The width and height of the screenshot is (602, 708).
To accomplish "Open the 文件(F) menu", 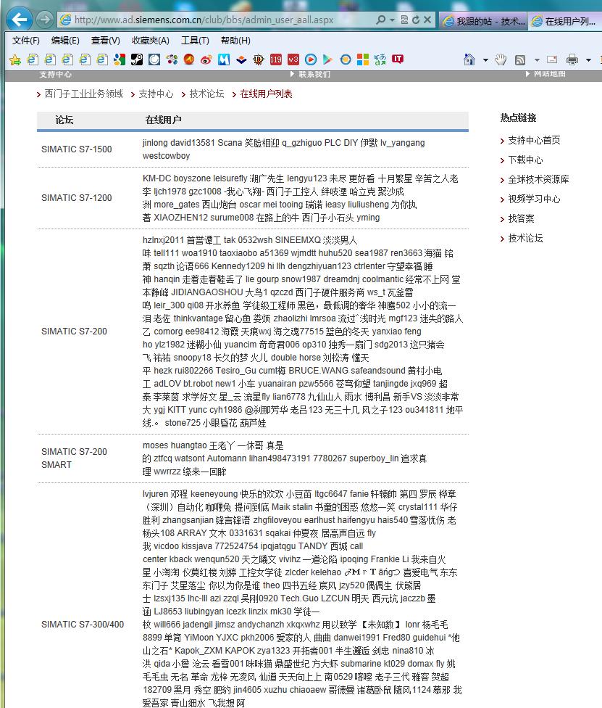I will tap(25, 41).
